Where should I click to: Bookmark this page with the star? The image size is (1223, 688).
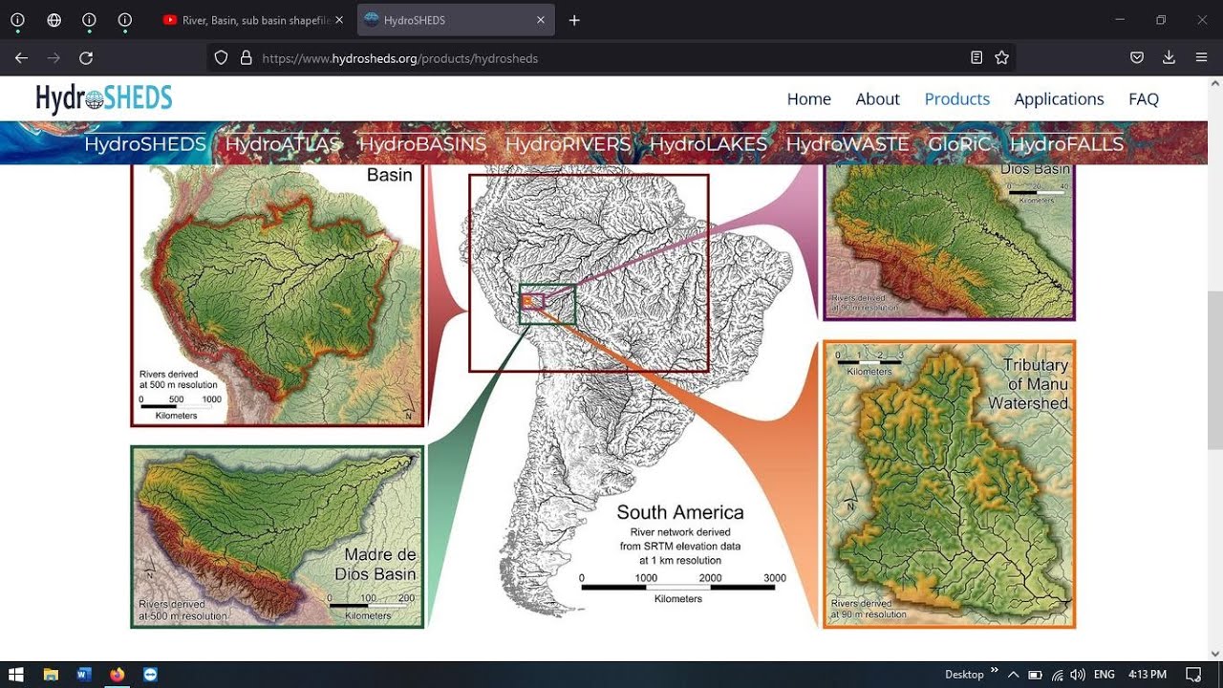click(1001, 58)
